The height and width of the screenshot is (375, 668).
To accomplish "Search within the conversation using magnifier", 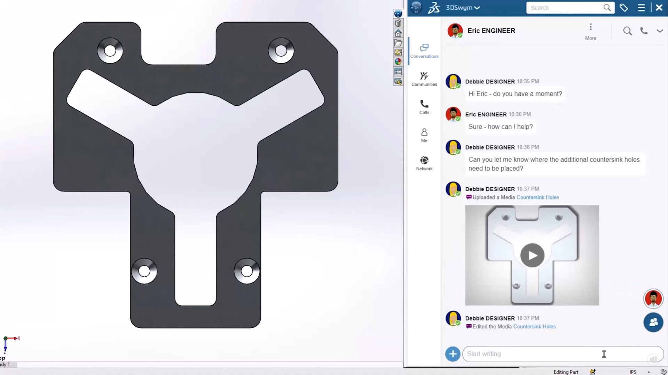I will 627,31.
